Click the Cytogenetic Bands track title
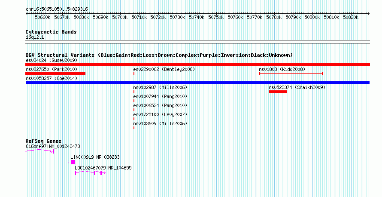The height and width of the screenshot is (197, 382). coord(51,32)
